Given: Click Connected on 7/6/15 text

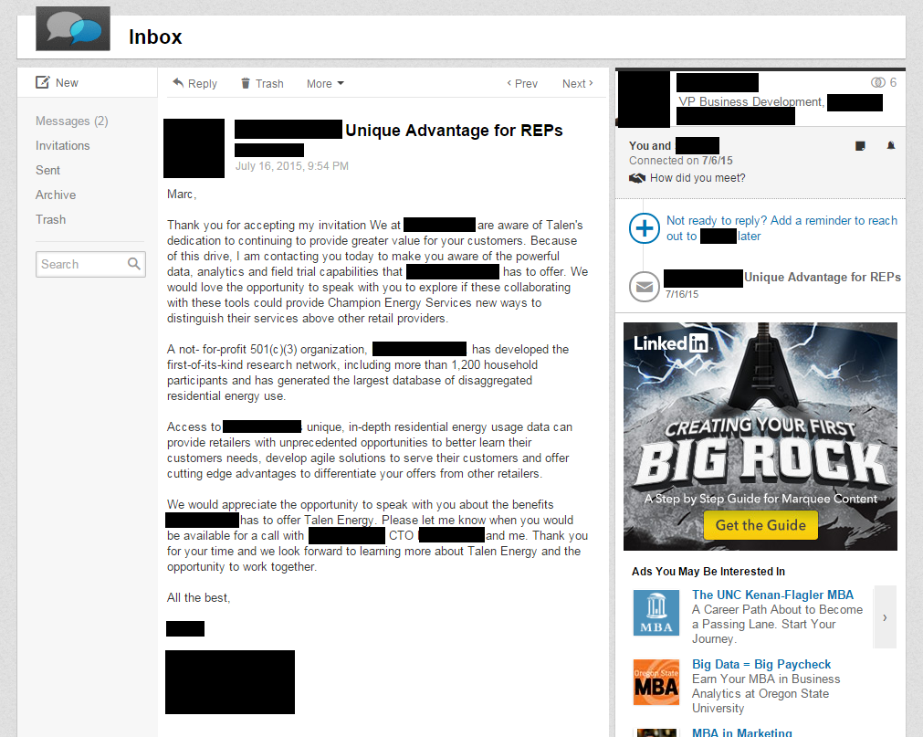Looking at the screenshot, I should click(680, 160).
